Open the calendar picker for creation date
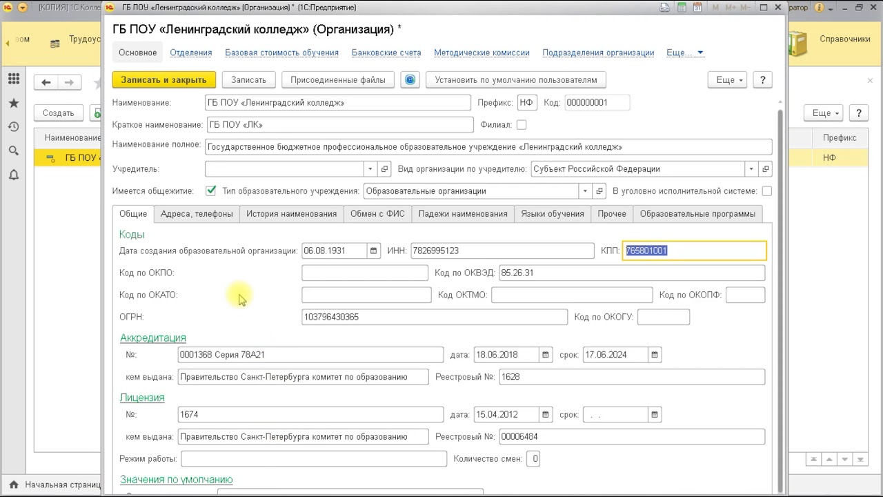The image size is (883, 497). [373, 251]
